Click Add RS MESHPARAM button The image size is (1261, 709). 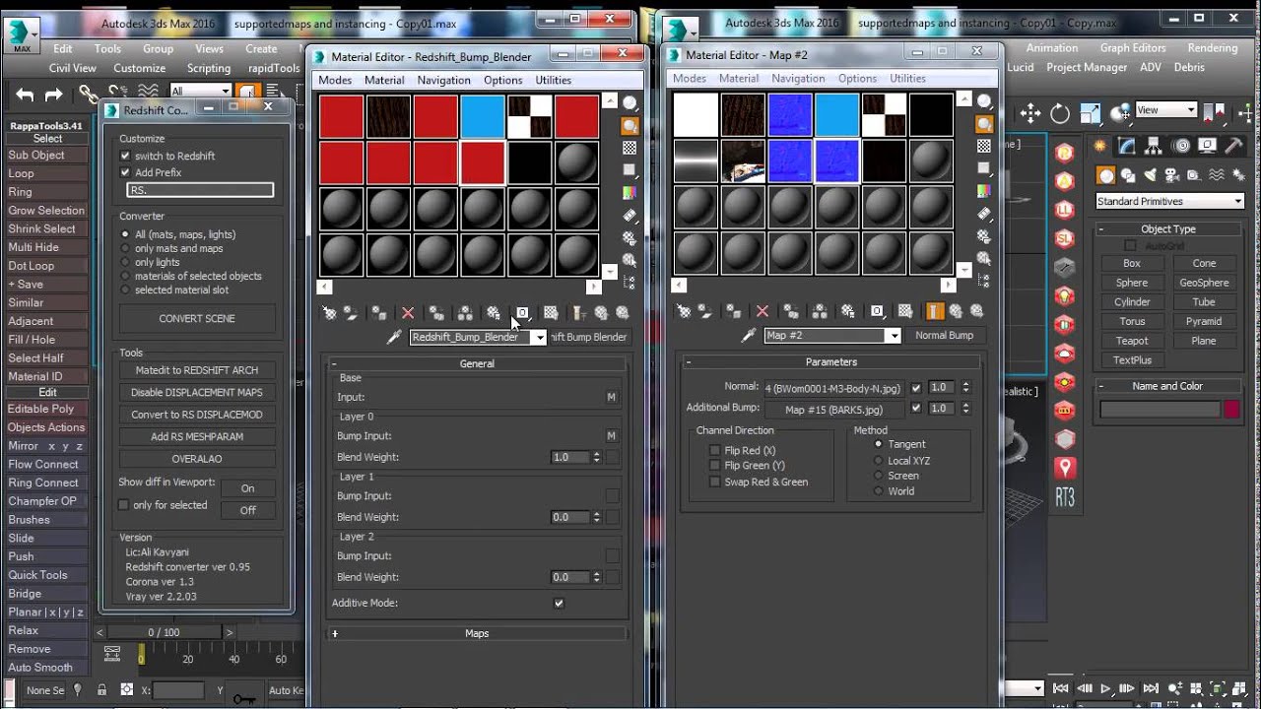197,436
